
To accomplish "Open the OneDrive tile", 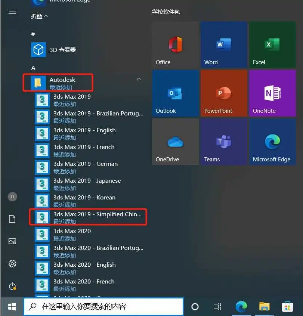I will [175, 142].
